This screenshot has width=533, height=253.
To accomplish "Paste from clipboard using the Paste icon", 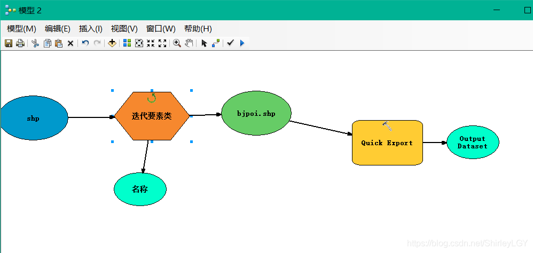I will pyautogui.click(x=59, y=43).
